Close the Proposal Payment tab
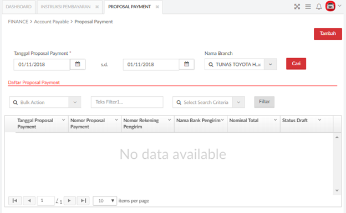Viewport: 346px width, 213px height. [x=157, y=7]
